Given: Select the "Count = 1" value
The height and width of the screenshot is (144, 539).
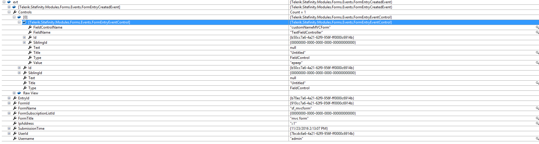Looking at the screenshot, I should (298, 12).
